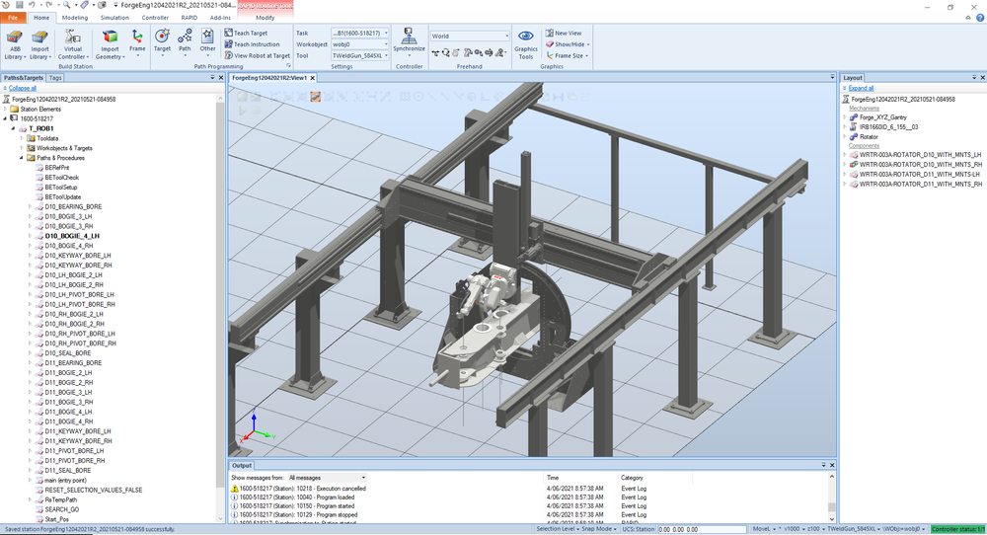This screenshot has height=535, width=987.
Task: Open the Snap Mode dropdown in status bar
Action: 600,529
